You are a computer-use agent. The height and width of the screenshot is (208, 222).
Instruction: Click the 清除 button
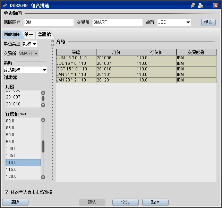click(x=15, y=202)
